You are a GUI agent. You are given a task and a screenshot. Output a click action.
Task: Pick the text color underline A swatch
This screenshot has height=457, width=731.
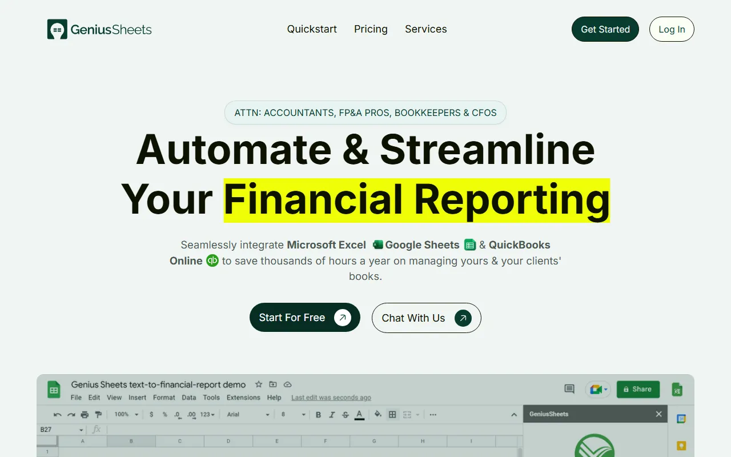[x=359, y=415]
